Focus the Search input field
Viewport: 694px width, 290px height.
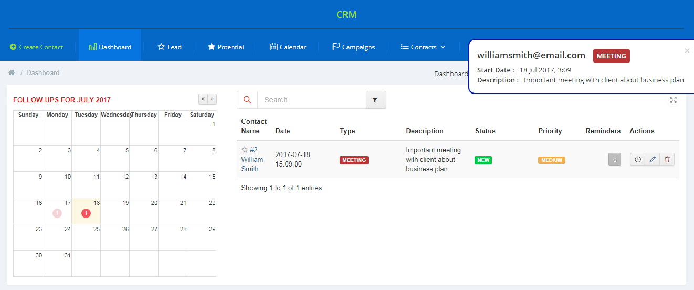(x=312, y=100)
